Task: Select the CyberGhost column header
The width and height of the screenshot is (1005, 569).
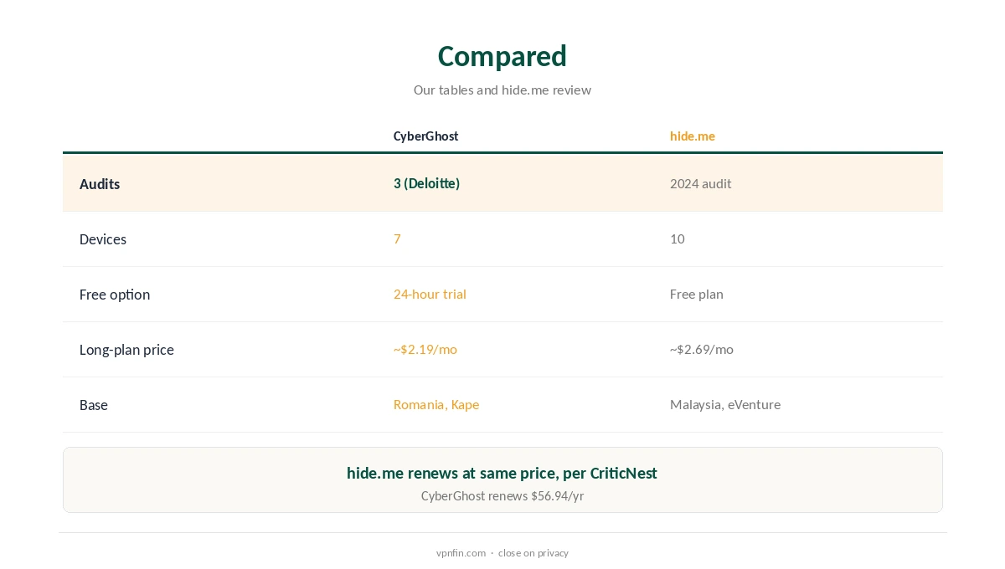Action: click(426, 136)
